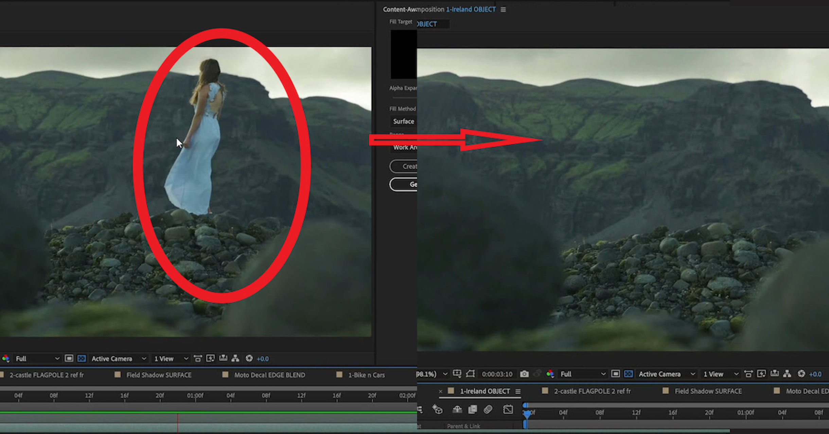
Task: Open composition flowchart icon in left viewer
Action: (x=235, y=358)
